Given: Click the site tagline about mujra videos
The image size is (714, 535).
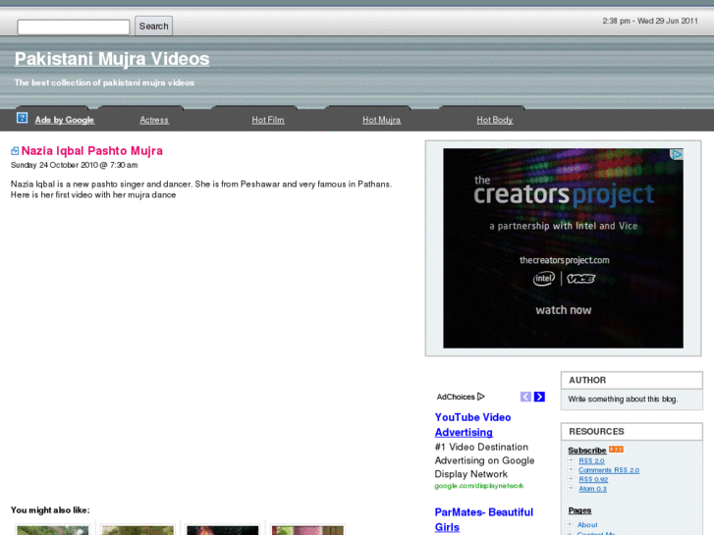Looking at the screenshot, I should [104, 82].
